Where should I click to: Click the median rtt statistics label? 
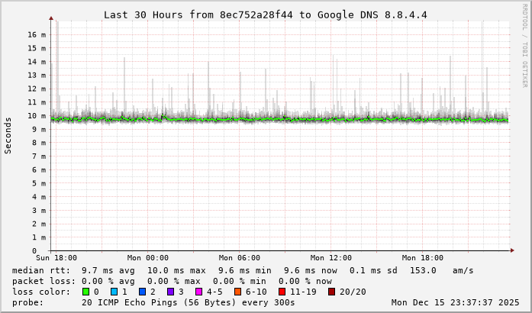point(40,270)
